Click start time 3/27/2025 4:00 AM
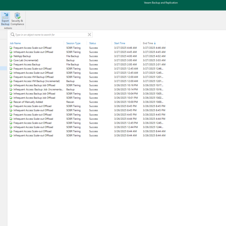This screenshot has width=226, height=226. coord(126,56)
